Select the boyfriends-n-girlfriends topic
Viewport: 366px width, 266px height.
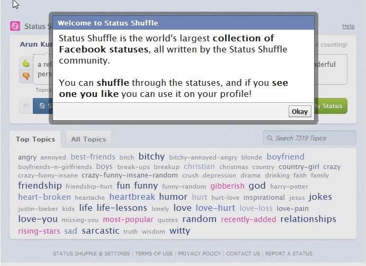pyautogui.click(x=55, y=167)
